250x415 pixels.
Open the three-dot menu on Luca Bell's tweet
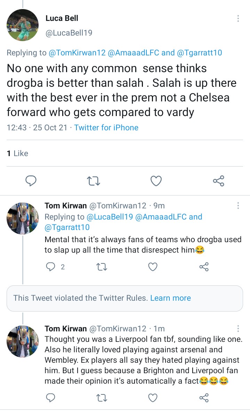[x=238, y=18]
